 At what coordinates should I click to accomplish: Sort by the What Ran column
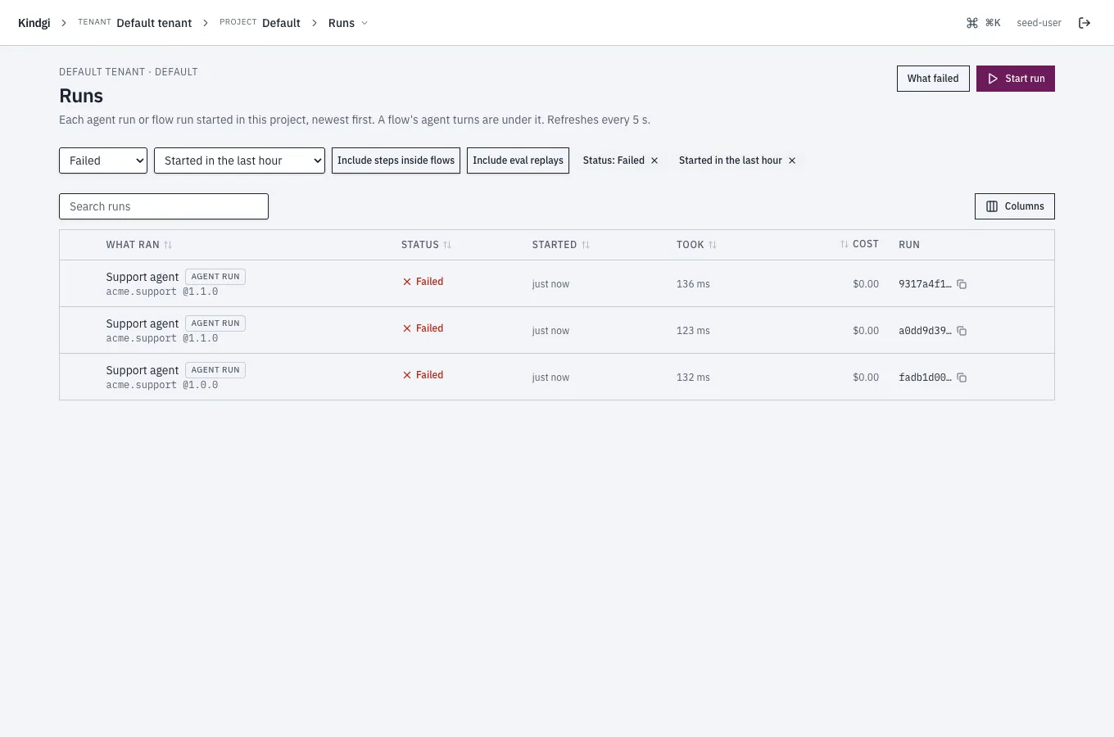[x=139, y=245]
